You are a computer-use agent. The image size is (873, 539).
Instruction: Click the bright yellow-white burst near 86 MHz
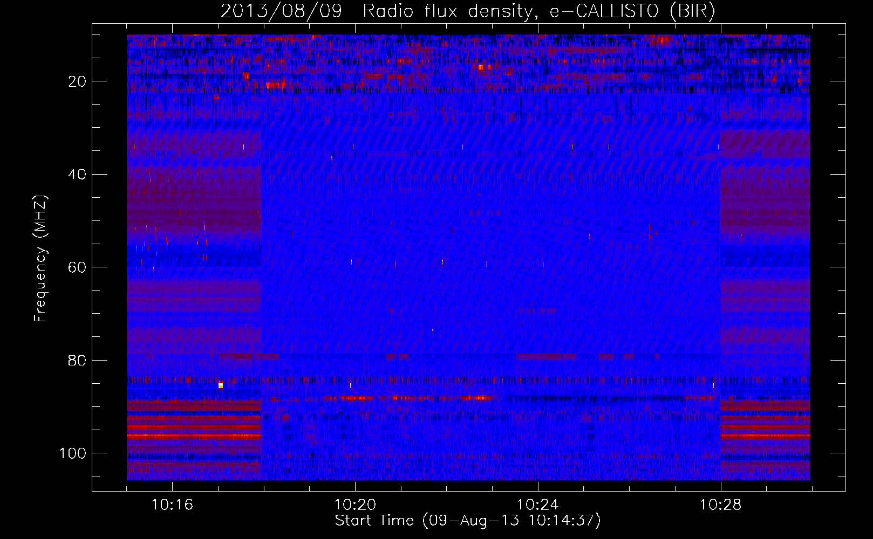click(x=221, y=385)
